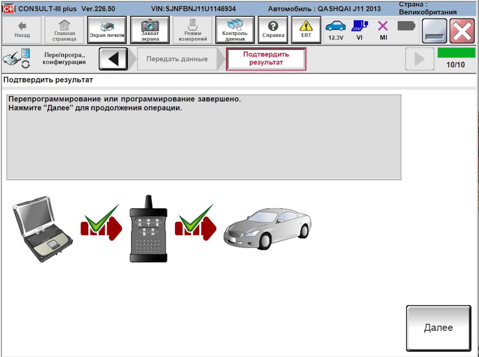Open Справка help button
The image size is (479, 357).
273,30
